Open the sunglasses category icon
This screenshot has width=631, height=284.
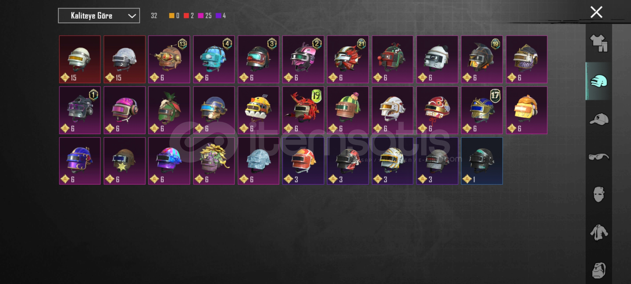tap(599, 157)
